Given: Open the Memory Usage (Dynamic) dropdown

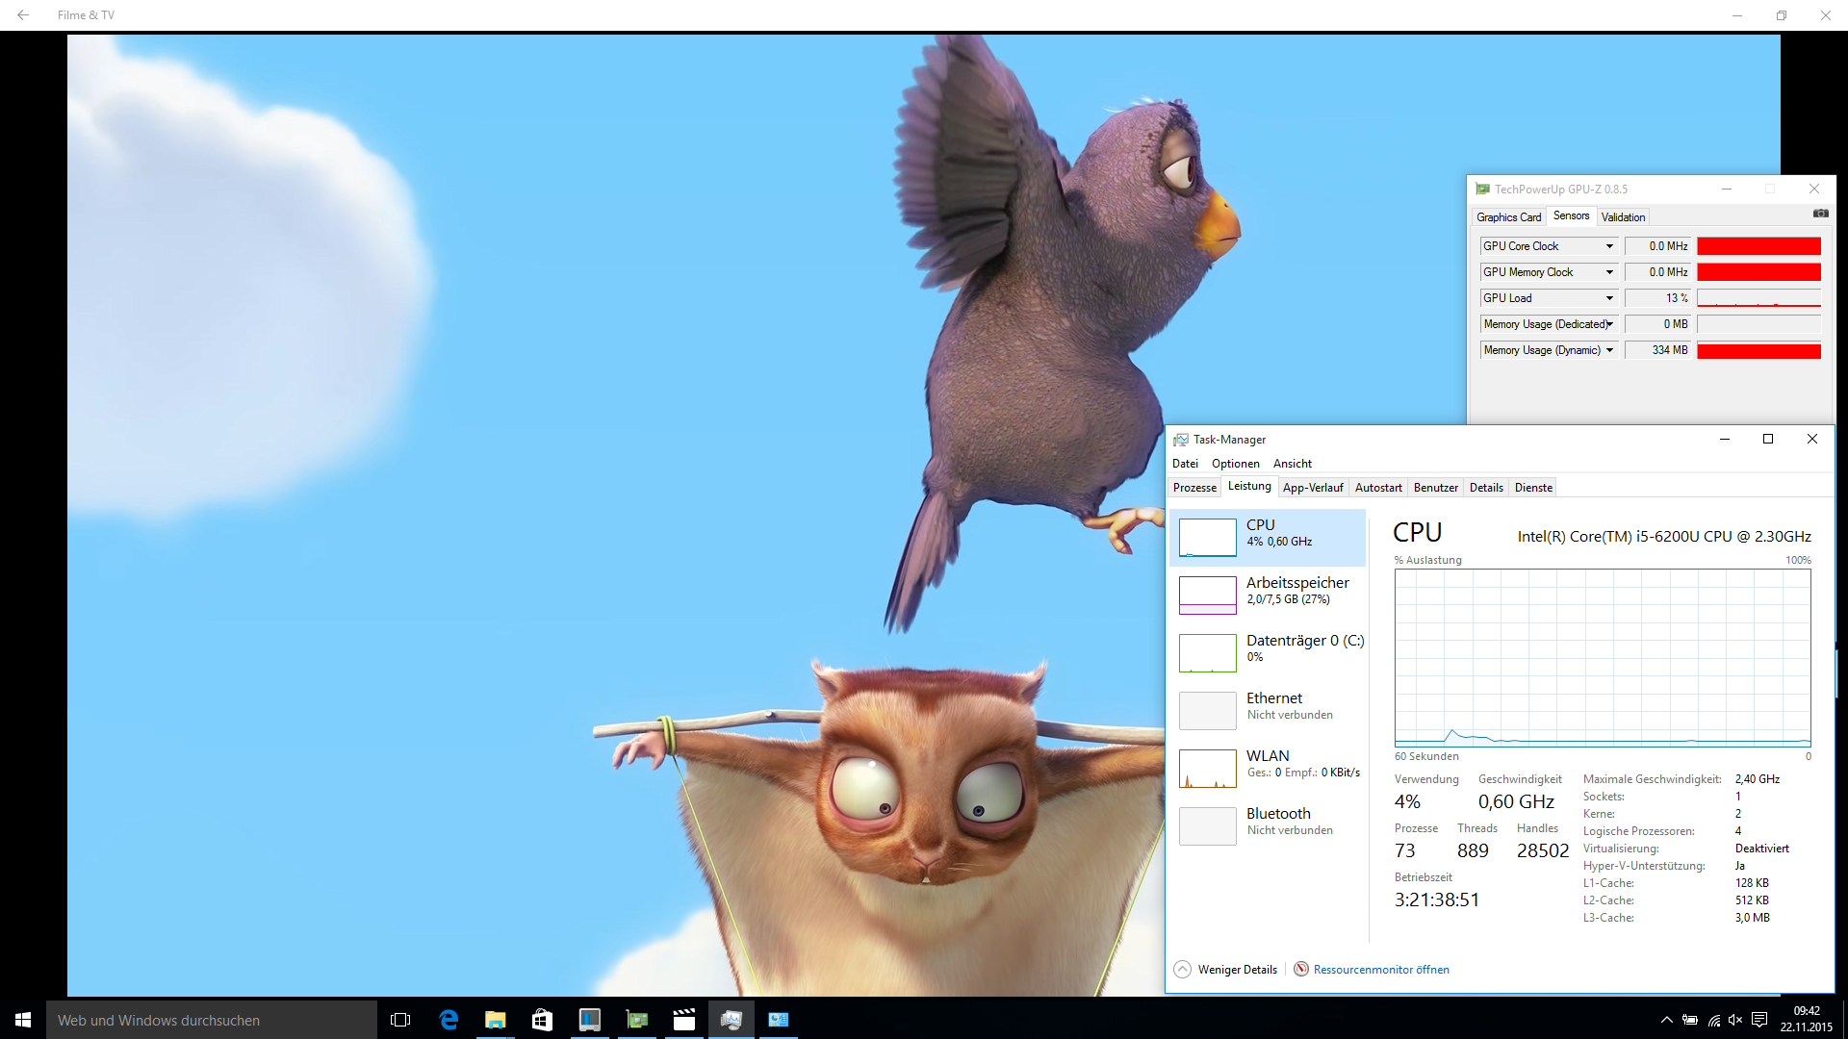Looking at the screenshot, I should coord(1609,350).
